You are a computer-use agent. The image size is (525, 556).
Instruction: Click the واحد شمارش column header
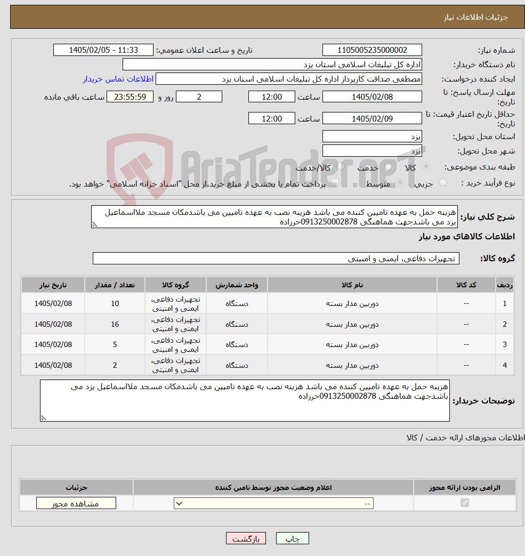pyautogui.click(x=237, y=285)
